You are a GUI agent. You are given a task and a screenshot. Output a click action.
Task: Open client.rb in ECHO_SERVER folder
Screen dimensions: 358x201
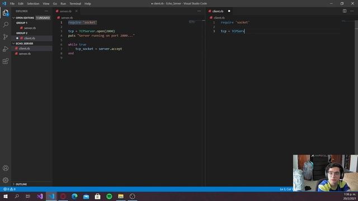pyautogui.click(x=25, y=49)
